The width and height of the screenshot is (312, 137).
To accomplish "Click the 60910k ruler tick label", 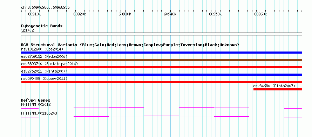I will (x=35, y=14).
